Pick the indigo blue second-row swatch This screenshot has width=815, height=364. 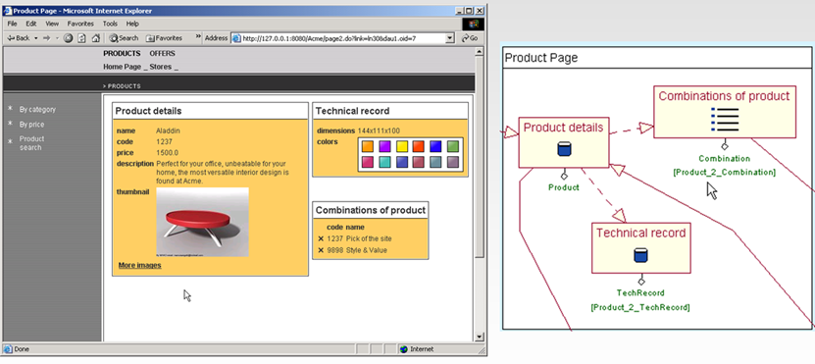pos(402,162)
